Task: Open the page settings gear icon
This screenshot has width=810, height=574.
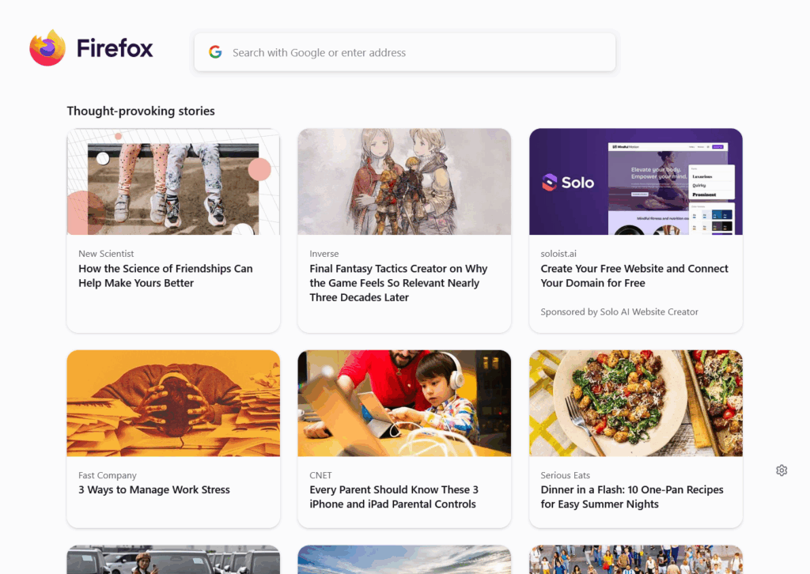Action: point(782,470)
